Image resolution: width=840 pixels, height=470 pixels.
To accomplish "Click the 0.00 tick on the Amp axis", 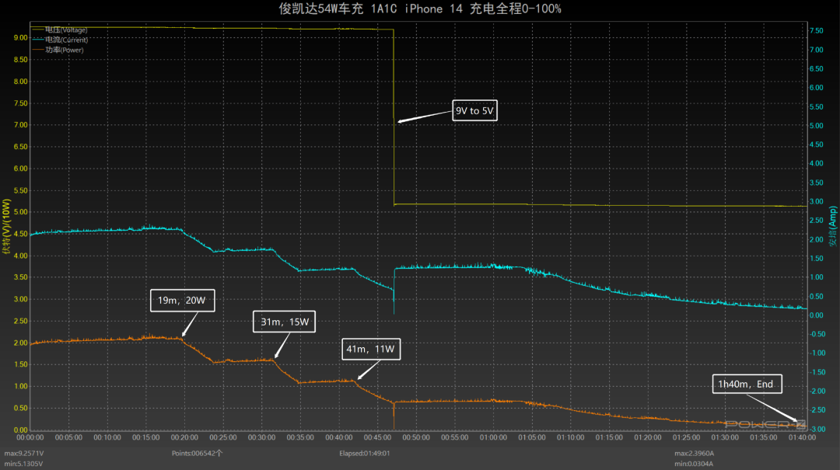I will (x=817, y=315).
